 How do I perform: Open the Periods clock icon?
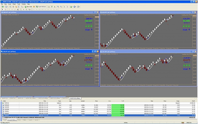point(74,7)
